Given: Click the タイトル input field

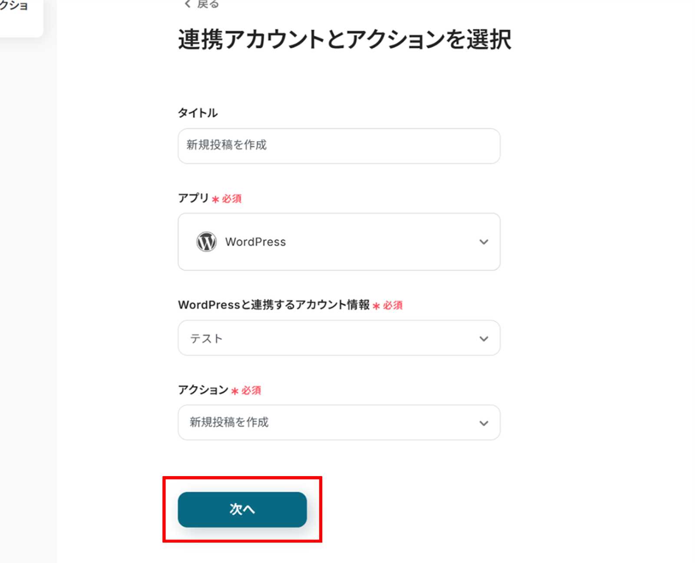Looking at the screenshot, I should (339, 146).
